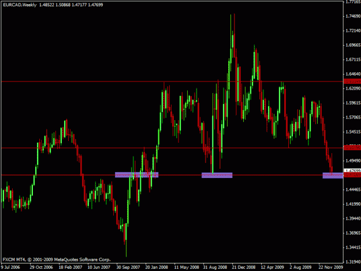This screenshot has width=361, height=271.
Task: Click the 9 Jul 2006 date label
Action: [10, 268]
